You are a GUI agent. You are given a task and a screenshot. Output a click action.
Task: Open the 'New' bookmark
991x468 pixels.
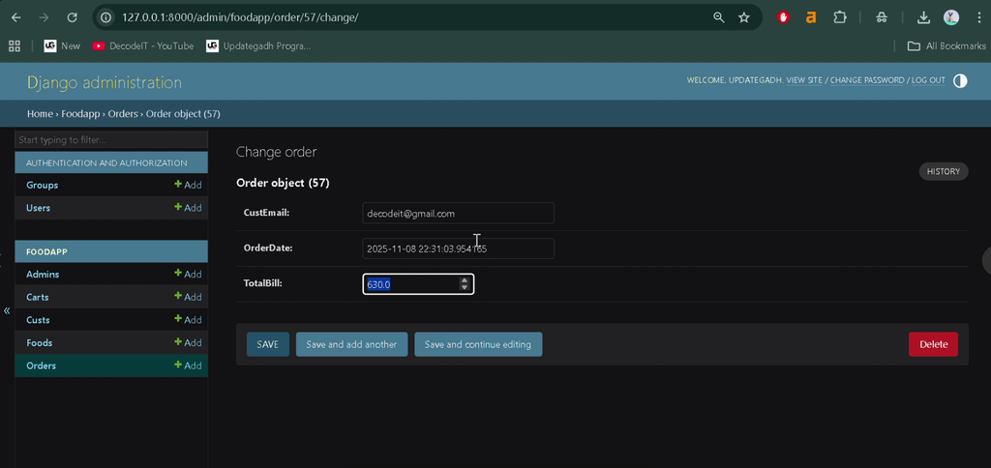point(62,45)
